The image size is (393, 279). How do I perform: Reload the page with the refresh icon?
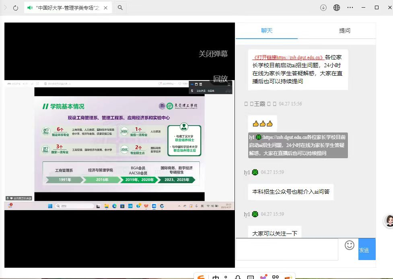(x=16, y=8)
